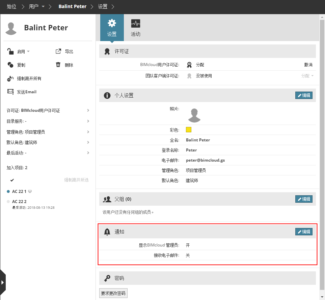Click the 个人设置 info icon
The width and height of the screenshot is (325, 300).
point(107,96)
